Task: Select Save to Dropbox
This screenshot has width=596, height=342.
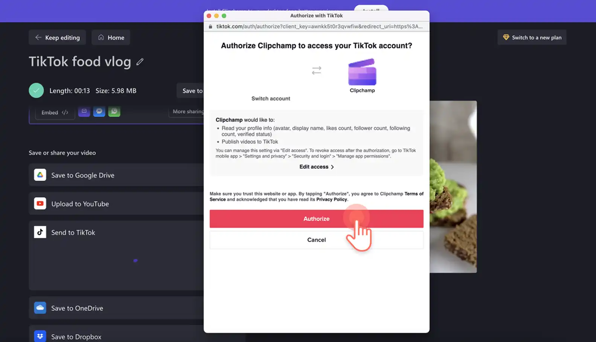Action: pyautogui.click(x=116, y=334)
